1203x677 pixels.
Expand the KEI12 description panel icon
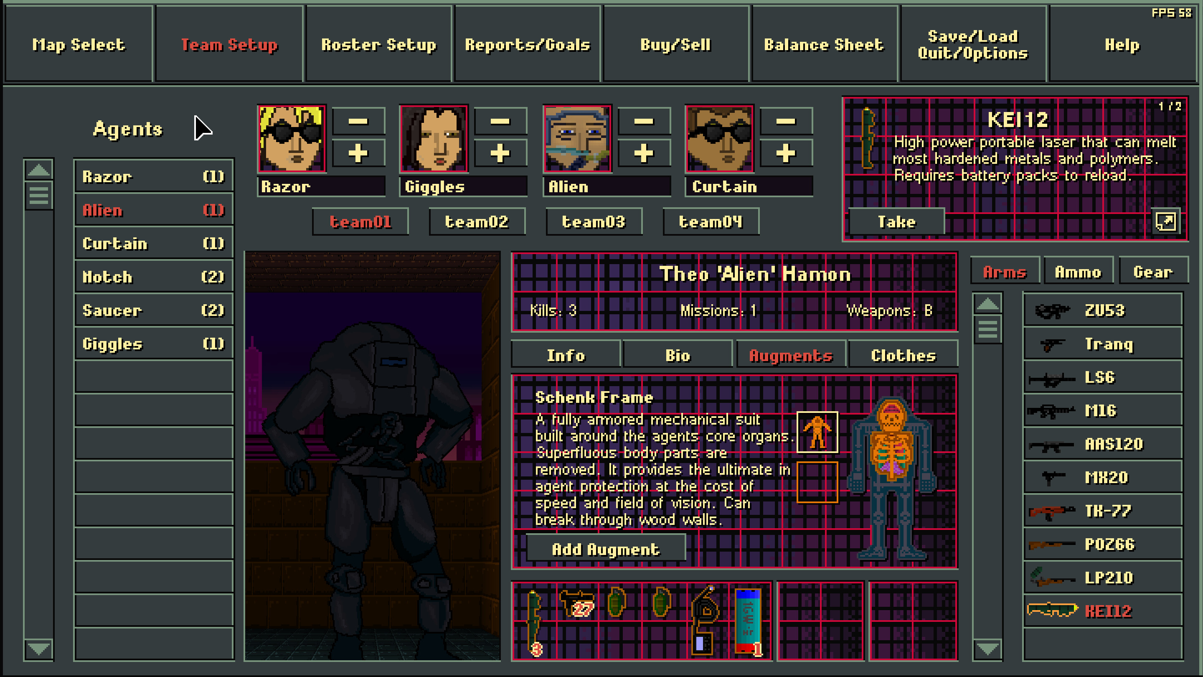1166,221
